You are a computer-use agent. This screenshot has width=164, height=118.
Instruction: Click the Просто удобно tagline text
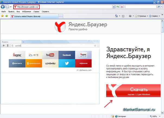click(78, 29)
